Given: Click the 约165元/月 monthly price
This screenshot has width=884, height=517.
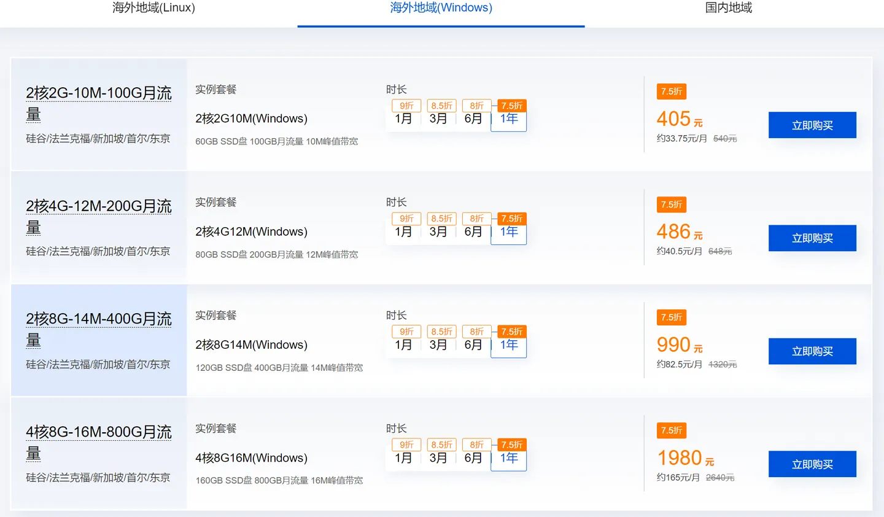Looking at the screenshot, I should (x=678, y=478).
